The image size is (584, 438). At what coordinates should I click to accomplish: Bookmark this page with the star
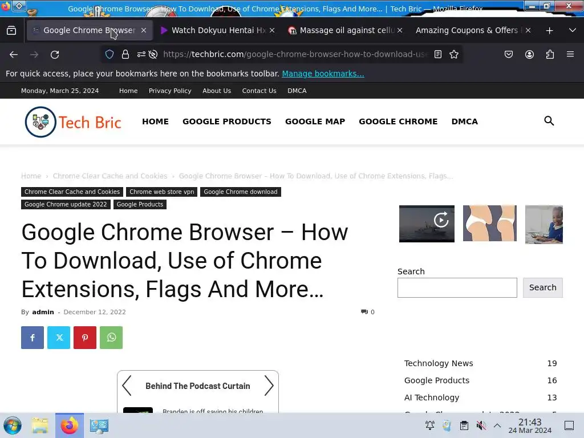tap(453, 54)
